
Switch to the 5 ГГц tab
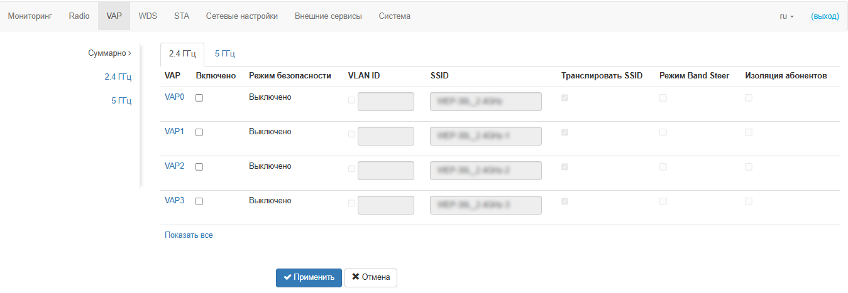pos(225,54)
